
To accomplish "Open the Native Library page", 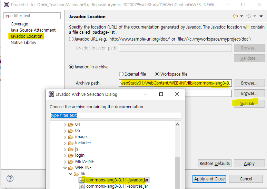I will click(23, 42).
